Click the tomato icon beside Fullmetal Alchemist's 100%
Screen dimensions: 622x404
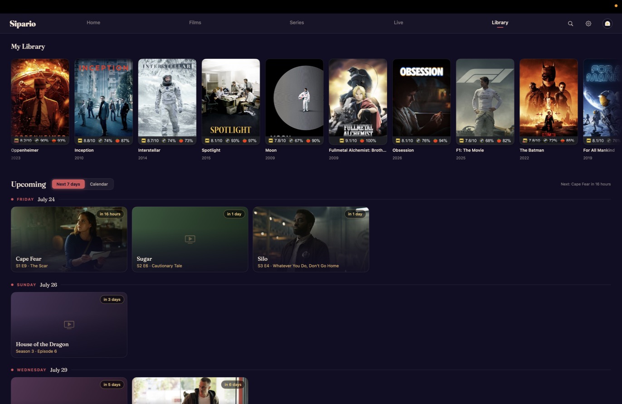[362, 141]
